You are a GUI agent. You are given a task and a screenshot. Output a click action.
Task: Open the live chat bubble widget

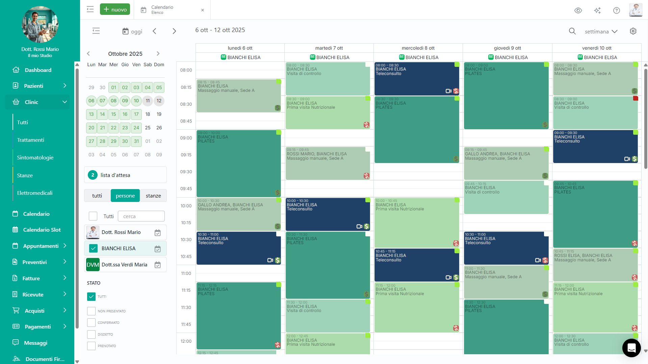click(631, 348)
